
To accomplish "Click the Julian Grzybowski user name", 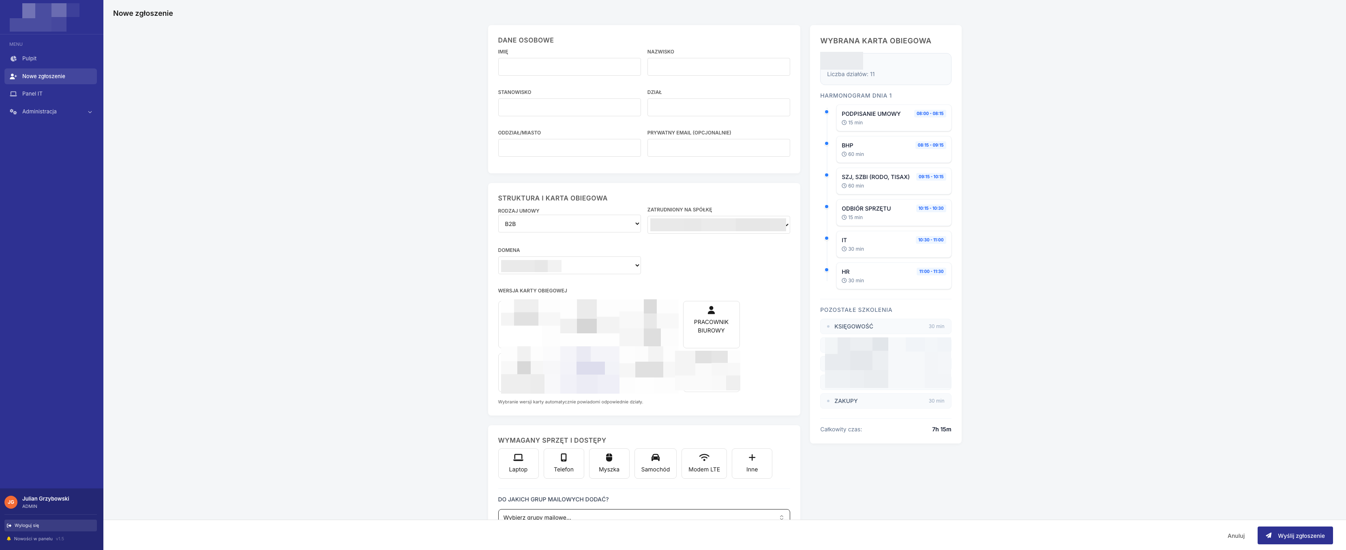I will (45, 499).
